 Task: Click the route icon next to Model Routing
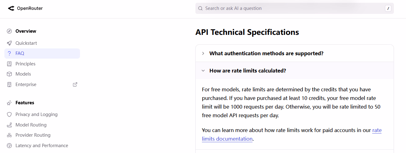[x=9, y=125]
